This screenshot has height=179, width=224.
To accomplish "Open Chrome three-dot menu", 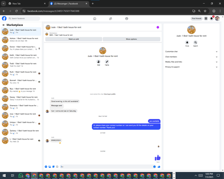I will (x=220, y=11).
